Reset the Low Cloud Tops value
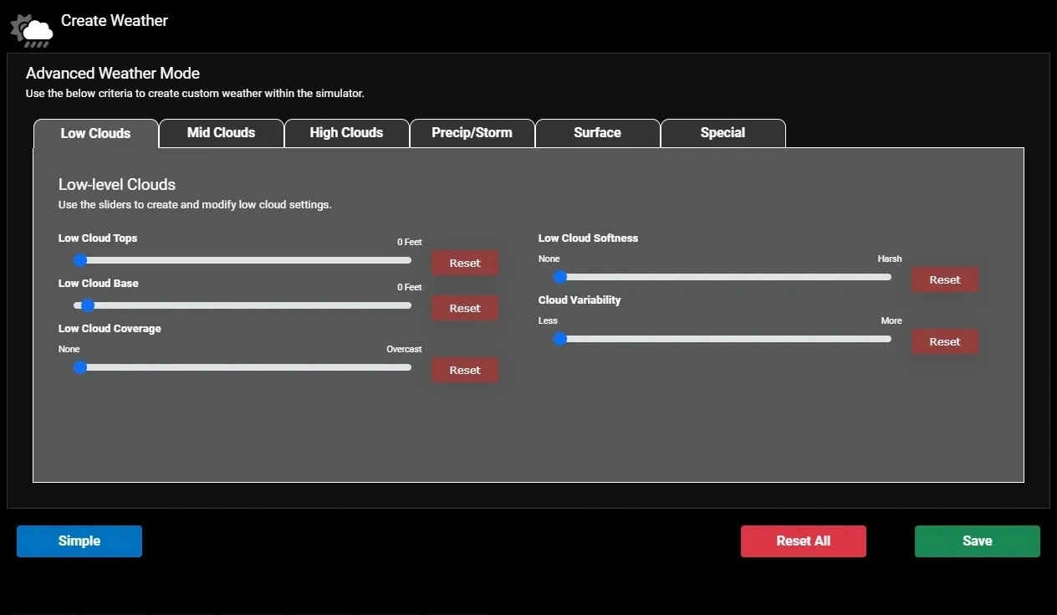 [465, 263]
